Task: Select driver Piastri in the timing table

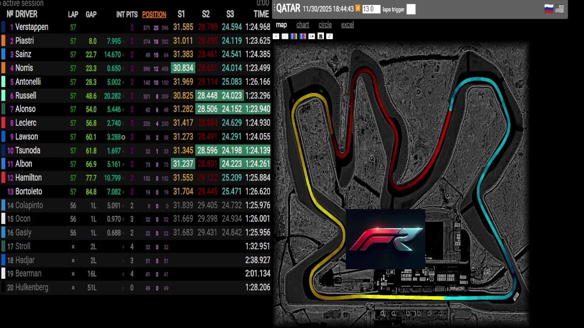Action: click(x=25, y=41)
